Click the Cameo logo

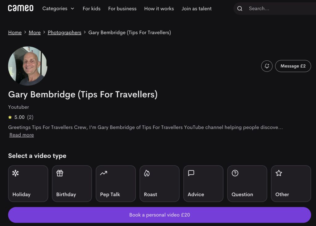pyautogui.click(x=21, y=8)
